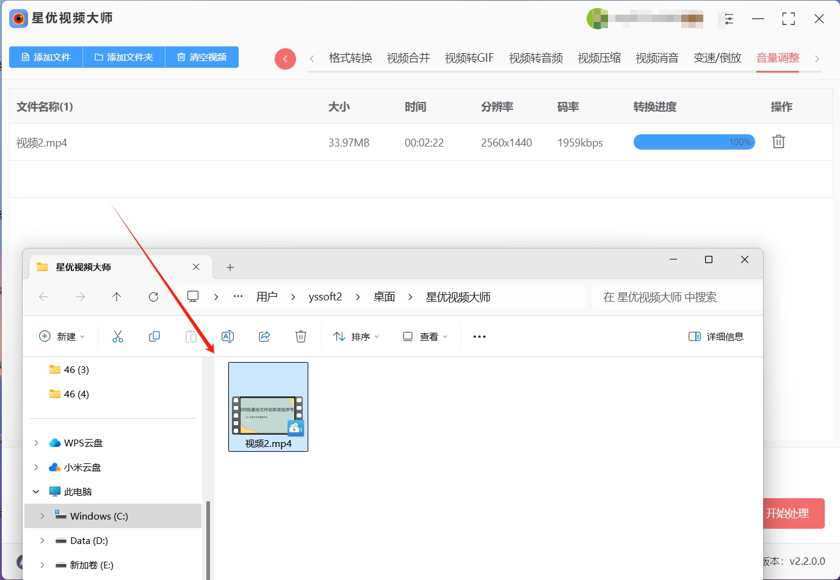Select the 音量调整 tab
This screenshot has height=580, width=840.
(x=778, y=58)
